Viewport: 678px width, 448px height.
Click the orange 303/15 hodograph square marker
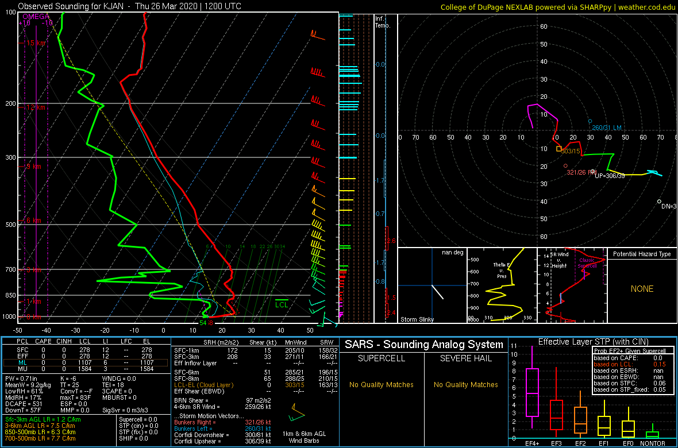559,148
